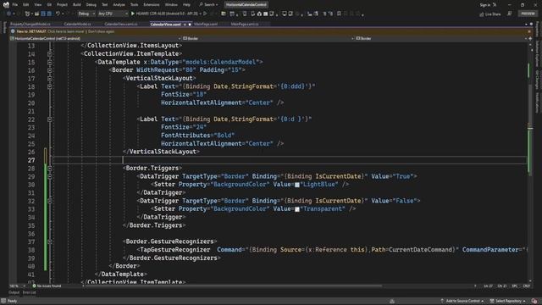Click the Undo toolbar icon

pos(58,14)
